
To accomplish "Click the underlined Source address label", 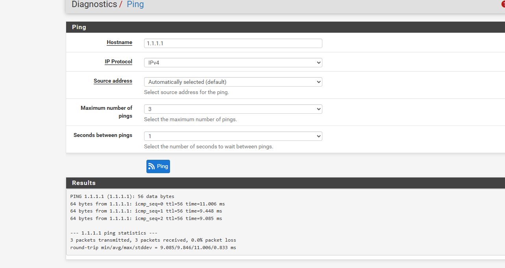I will point(113,81).
